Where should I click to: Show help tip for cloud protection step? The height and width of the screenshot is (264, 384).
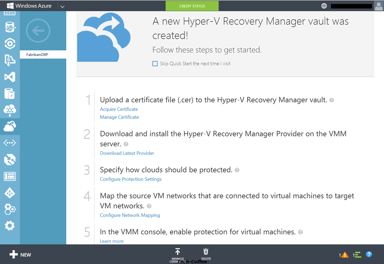tap(237, 170)
